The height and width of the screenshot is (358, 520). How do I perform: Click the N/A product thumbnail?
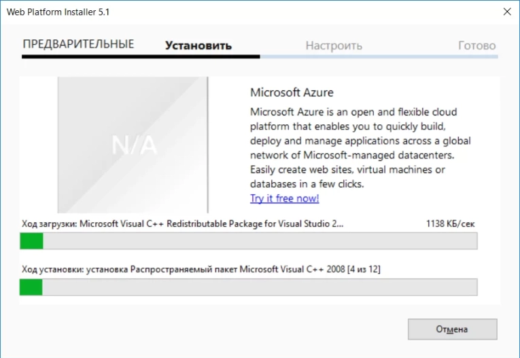click(x=133, y=145)
